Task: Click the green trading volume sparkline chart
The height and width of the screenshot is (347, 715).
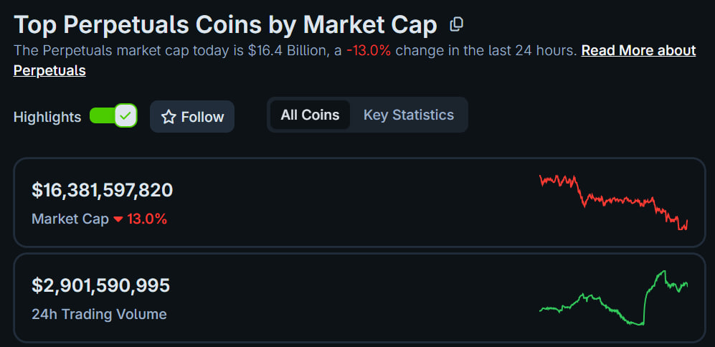Action: pyautogui.click(x=613, y=298)
